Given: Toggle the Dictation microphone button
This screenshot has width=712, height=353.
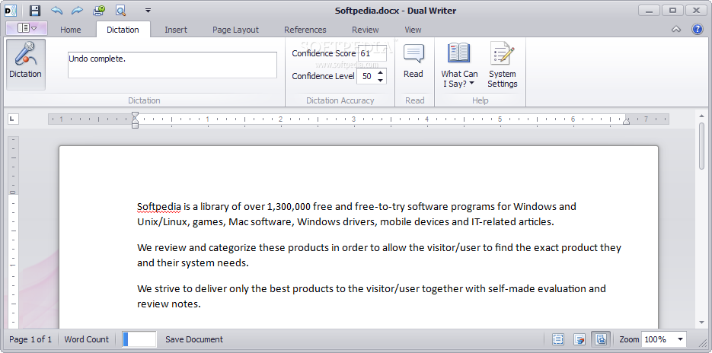Looking at the screenshot, I should pos(25,64).
